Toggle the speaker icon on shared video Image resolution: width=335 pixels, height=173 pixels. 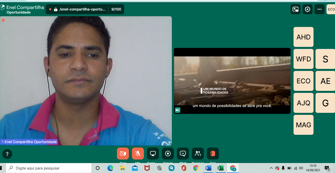(x=177, y=110)
